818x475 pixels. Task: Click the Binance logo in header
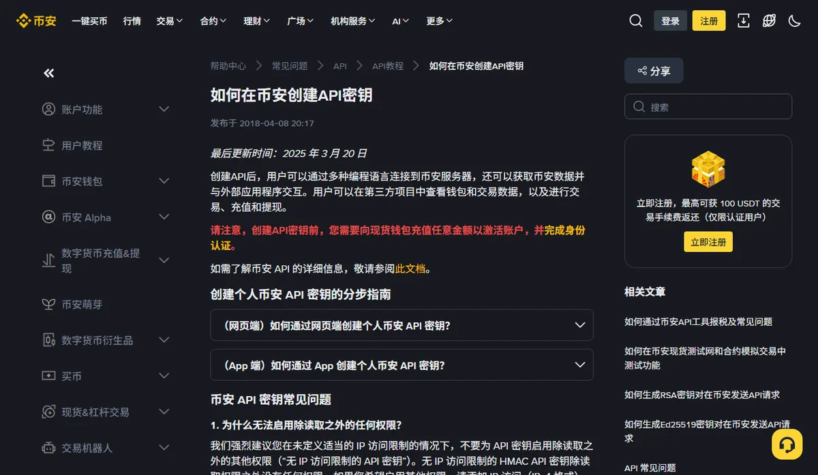[x=36, y=21]
